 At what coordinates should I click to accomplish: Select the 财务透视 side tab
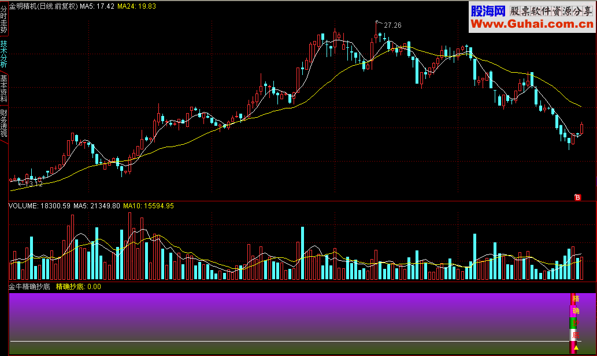click(4, 123)
